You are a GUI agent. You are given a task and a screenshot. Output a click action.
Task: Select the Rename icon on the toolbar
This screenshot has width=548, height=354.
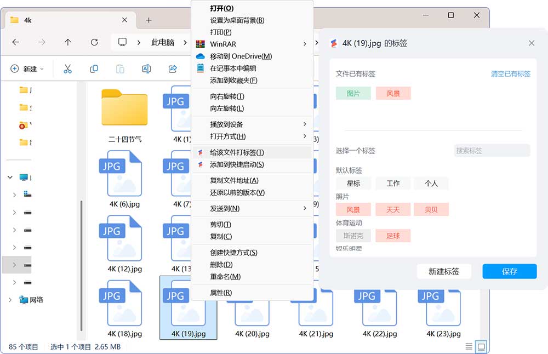[146, 68]
